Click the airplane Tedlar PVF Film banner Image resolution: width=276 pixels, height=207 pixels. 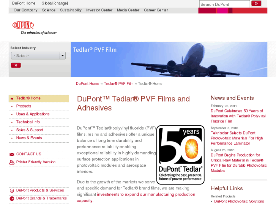[169, 59]
